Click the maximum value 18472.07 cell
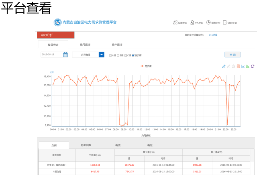 coord(129,165)
